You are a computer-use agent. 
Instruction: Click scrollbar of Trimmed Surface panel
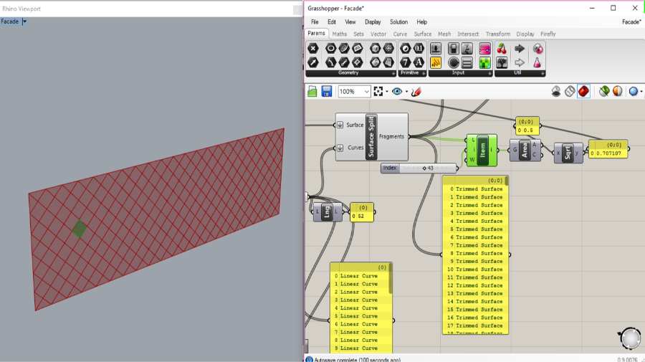coord(507,181)
